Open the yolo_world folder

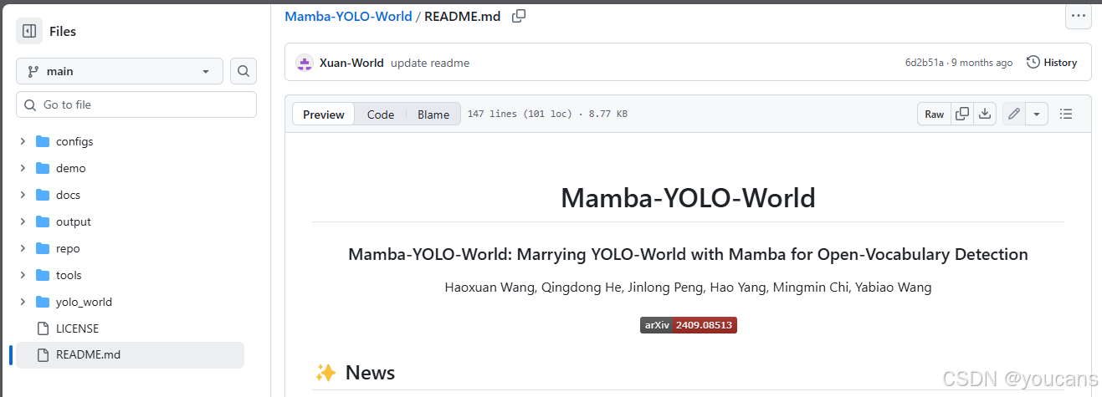[x=84, y=302]
